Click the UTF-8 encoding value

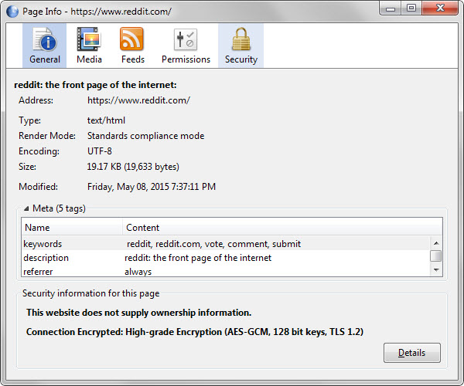pos(100,151)
